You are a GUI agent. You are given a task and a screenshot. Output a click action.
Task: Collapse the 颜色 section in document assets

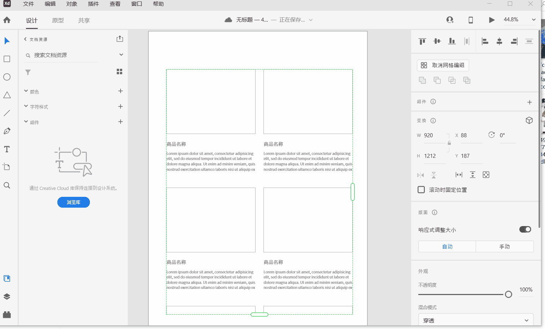coord(26,91)
